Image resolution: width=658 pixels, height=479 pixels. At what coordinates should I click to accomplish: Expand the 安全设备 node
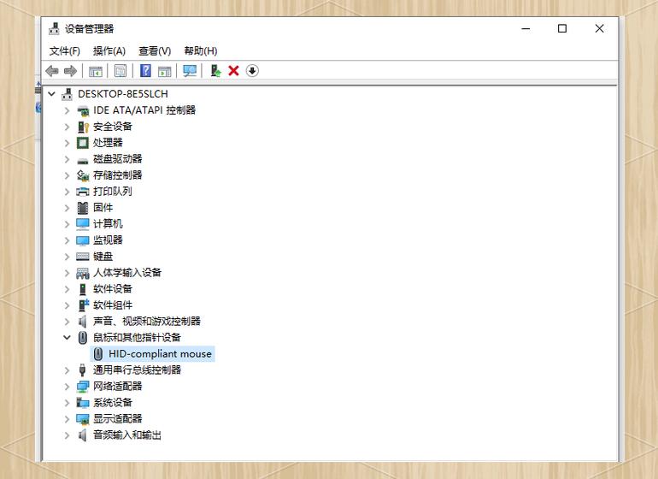[68, 127]
